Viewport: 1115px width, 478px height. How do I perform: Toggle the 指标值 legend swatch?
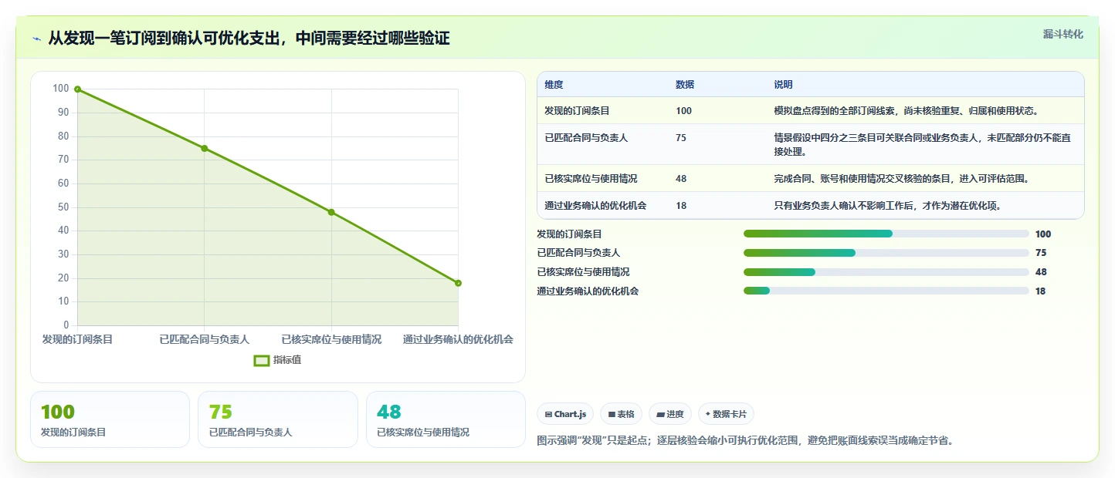point(262,360)
